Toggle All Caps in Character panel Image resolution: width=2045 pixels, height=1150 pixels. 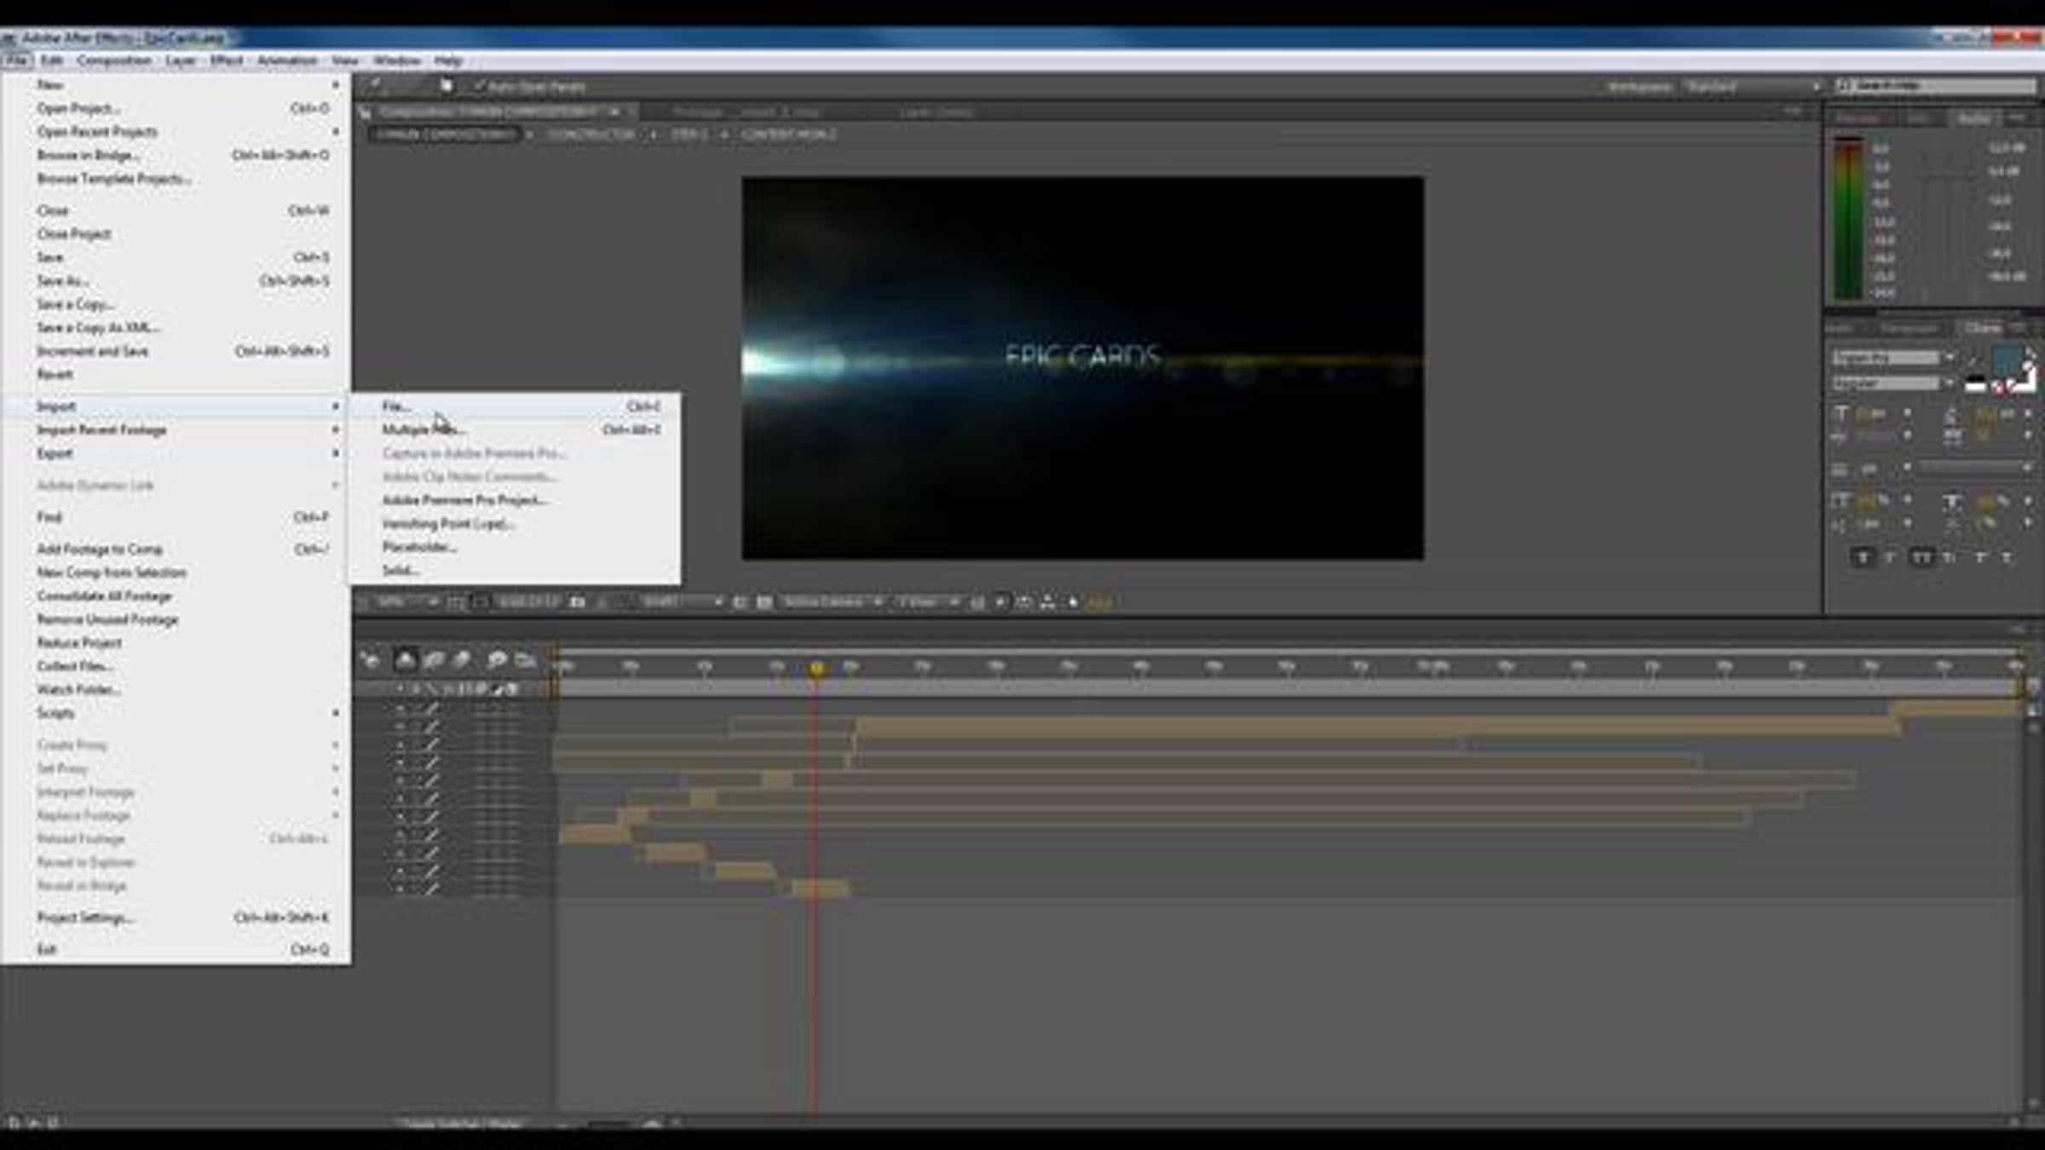click(1921, 558)
